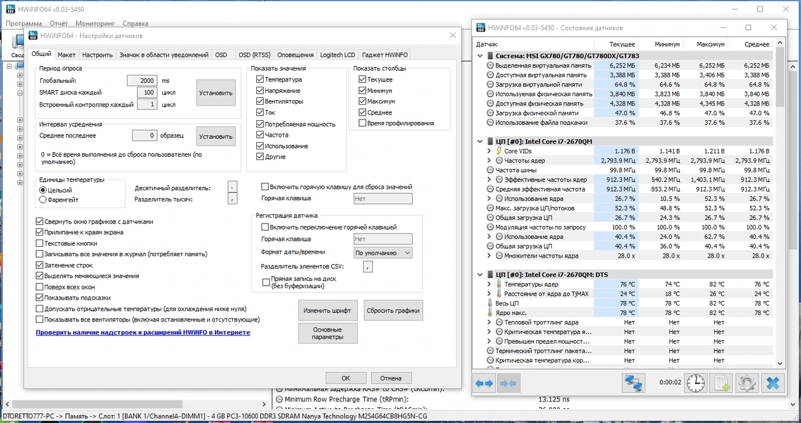Open the Проверить наличие надстроек HWiNFO link
The width and height of the screenshot is (801, 423).
pyautogui.click(x=143, y=332)
